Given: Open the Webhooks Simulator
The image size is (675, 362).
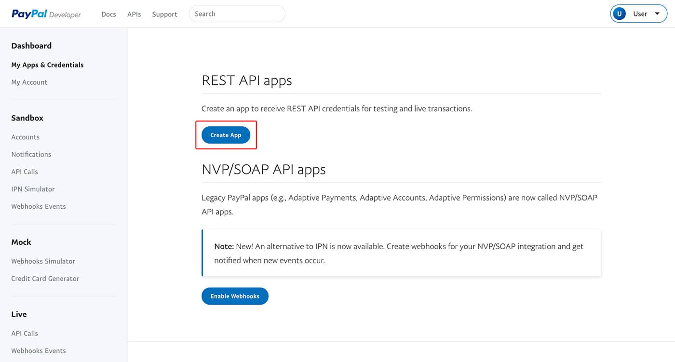Looking at the screenshot, I should click(x=43, y=261).
